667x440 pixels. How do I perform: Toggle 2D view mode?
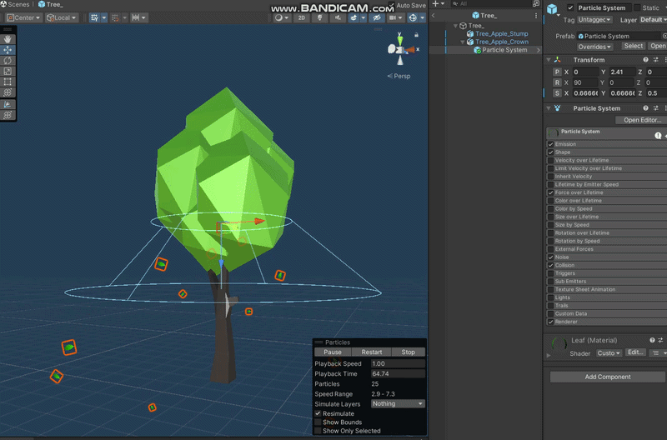tap(302, 17)
